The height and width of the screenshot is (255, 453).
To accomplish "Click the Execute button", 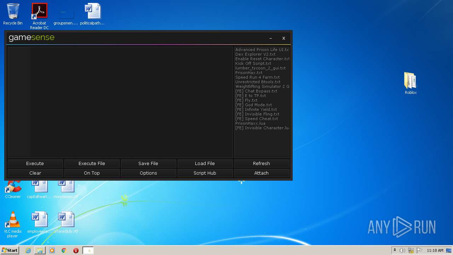I will click(x=35, y=163).
